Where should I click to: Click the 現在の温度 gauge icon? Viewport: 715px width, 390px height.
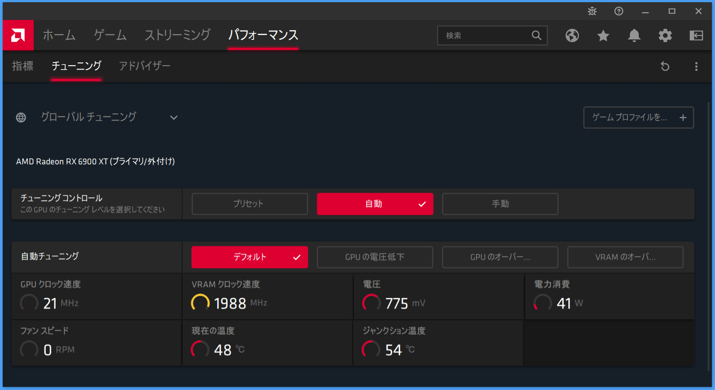pos(200,350)
